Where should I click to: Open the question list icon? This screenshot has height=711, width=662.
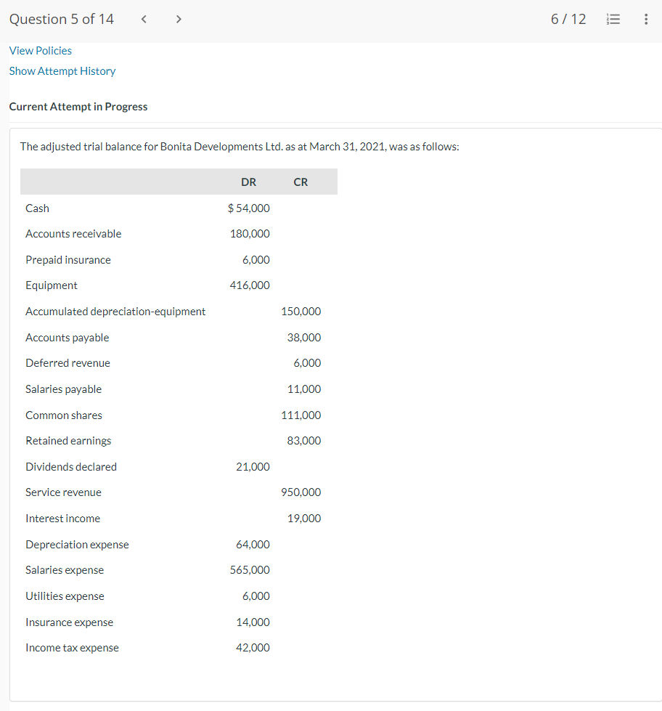[x=613, y=19]
